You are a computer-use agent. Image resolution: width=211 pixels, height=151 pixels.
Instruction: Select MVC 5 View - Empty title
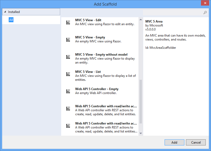pos(90,37)
